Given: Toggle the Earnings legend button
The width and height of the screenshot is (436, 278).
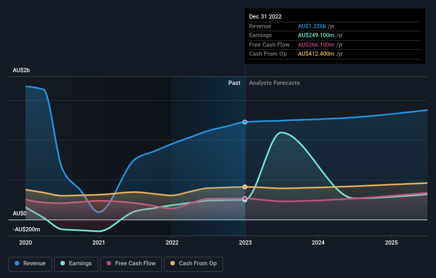Looking at the screenshot, I should tap(76, 264).
